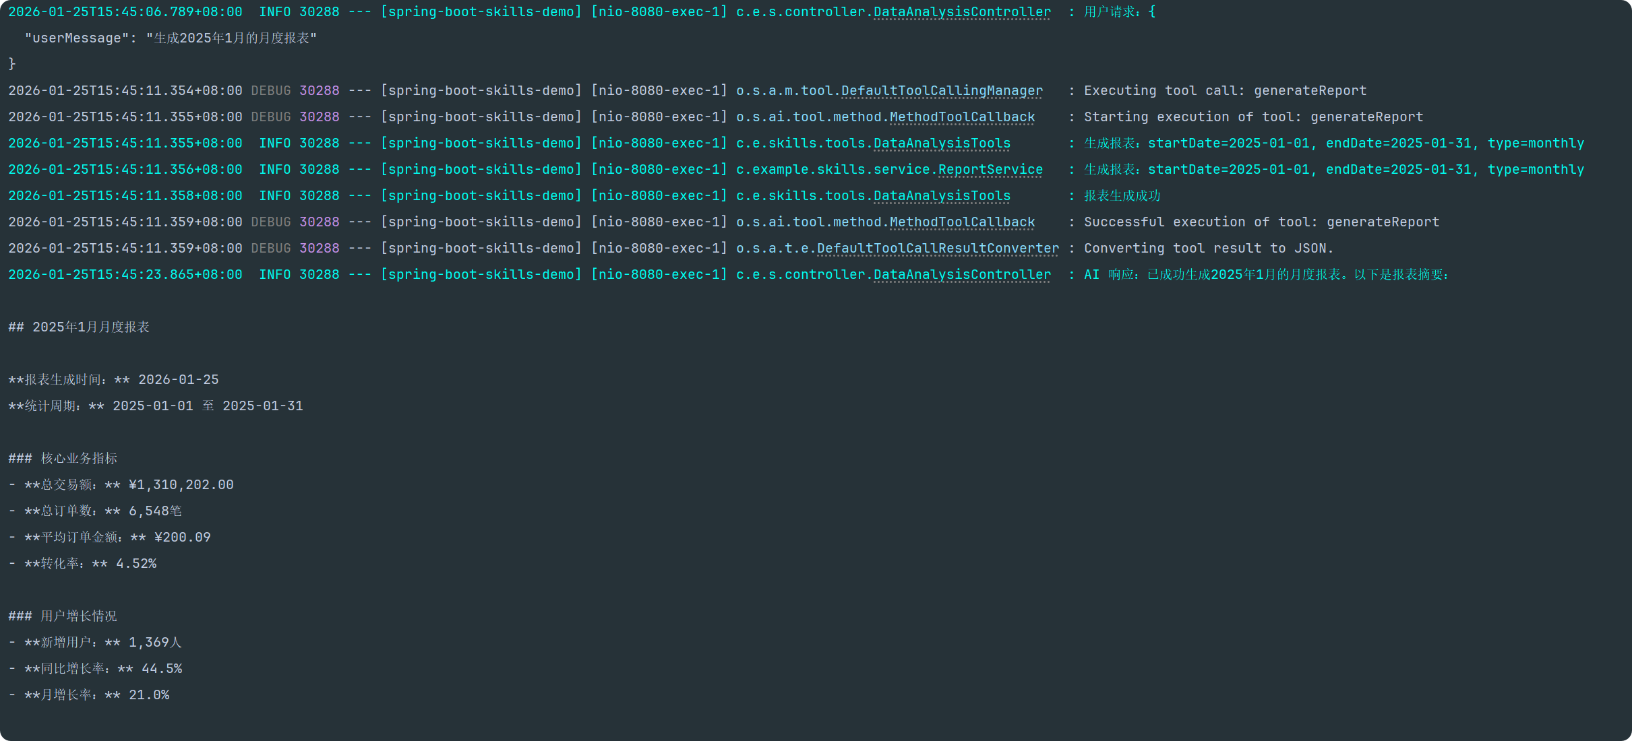Open DataAnalysisTools link on 生成报表 startDate line
Viewport: 1632px width, 741px height.
pyautogui.click(x=942, y=143)
